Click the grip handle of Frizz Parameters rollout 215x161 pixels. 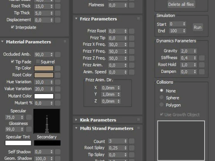[x=138, y=18]
